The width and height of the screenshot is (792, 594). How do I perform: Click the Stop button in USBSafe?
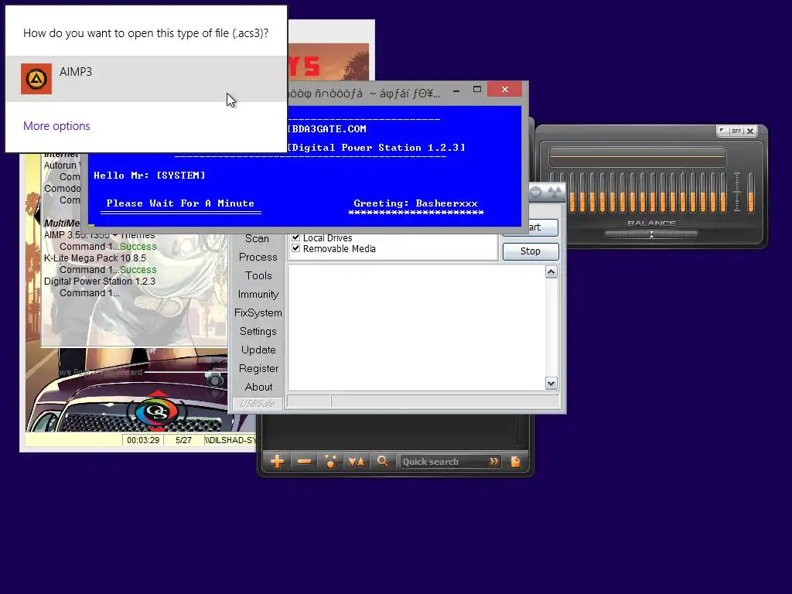[531, 251]
